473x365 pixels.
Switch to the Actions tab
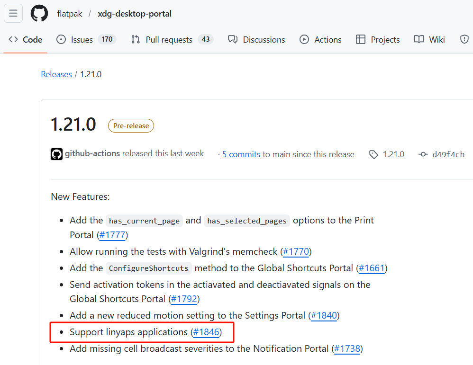click(x=320, y=39)
